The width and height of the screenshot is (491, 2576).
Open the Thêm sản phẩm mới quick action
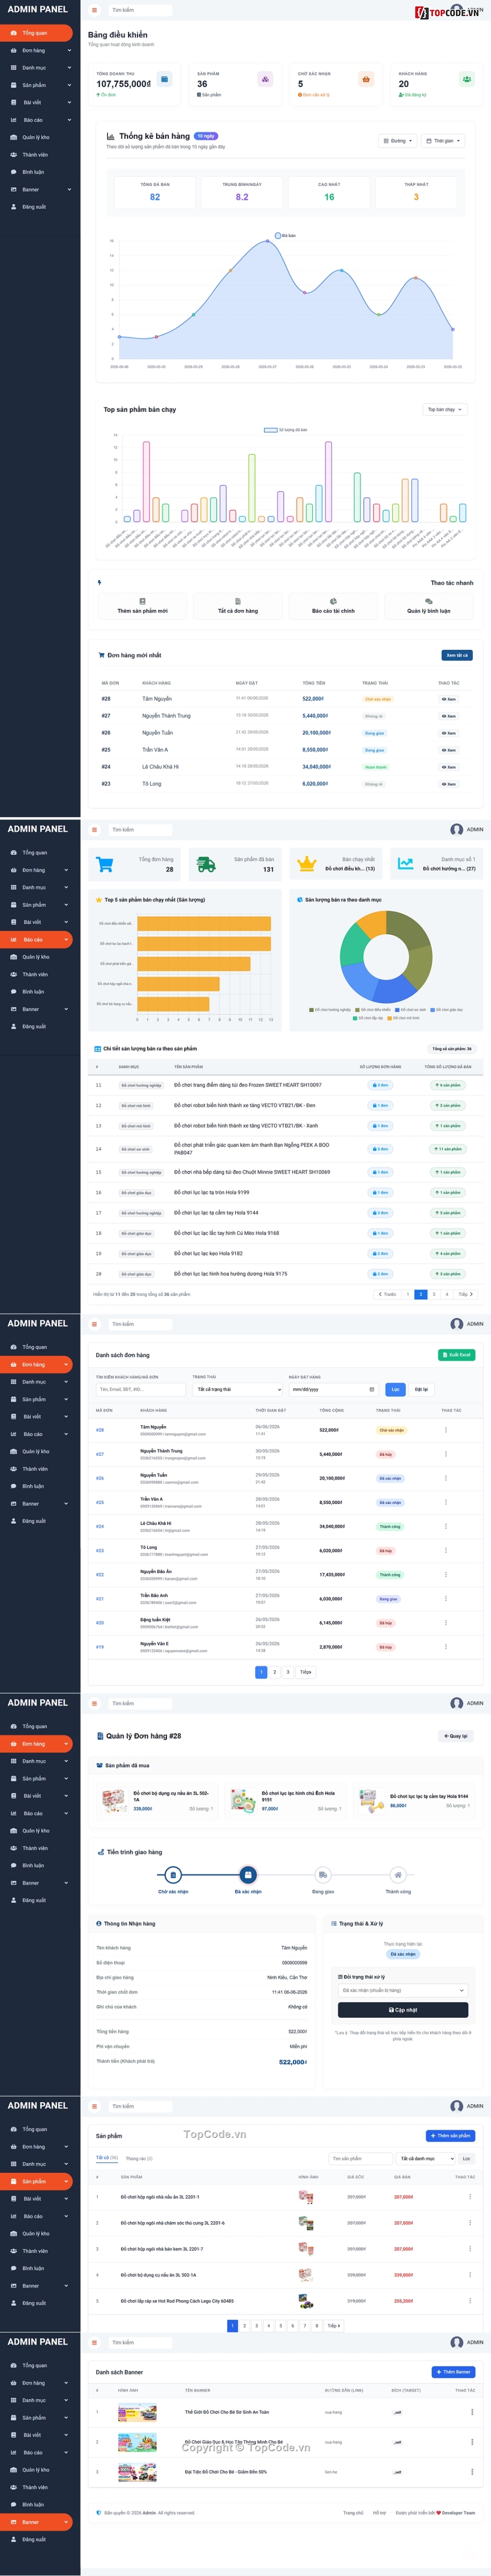(x=143, y=606)
